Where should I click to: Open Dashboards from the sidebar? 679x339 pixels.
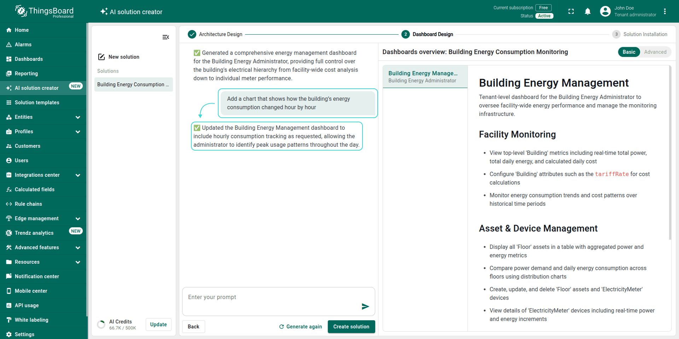29,59
